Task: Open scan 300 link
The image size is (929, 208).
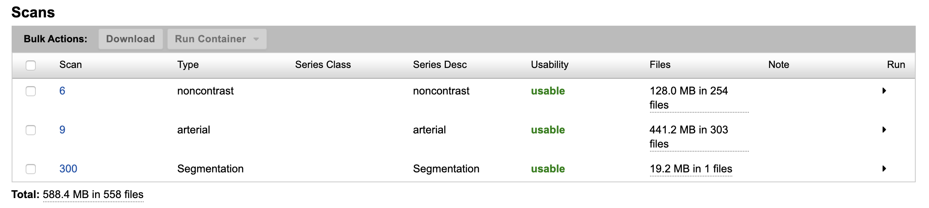Action: 68,169
